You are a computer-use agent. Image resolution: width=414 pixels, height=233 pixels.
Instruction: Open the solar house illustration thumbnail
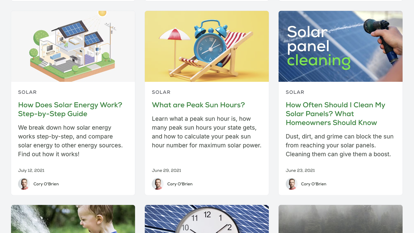pos(73,46)
